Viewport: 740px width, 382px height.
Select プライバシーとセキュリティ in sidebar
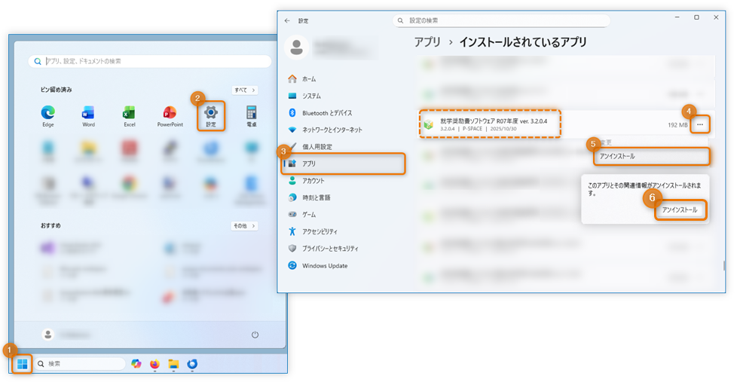[343, 249]
